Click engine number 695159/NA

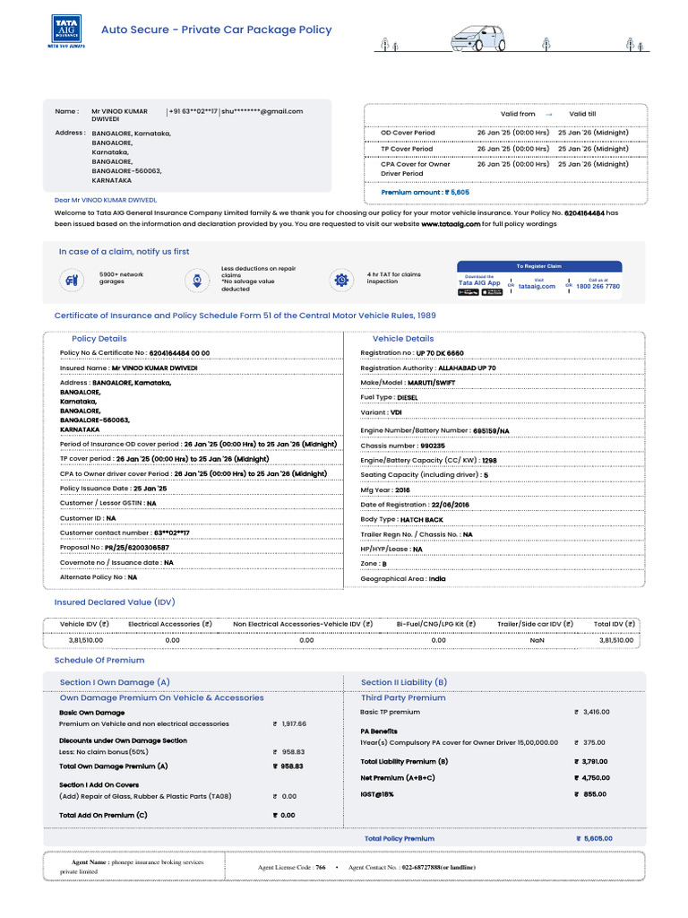(x=491, y=430)
